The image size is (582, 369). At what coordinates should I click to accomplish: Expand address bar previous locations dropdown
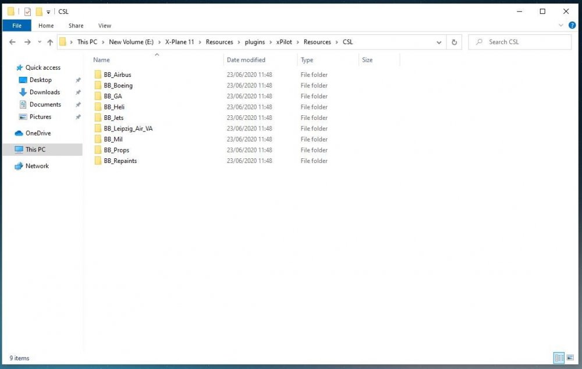(439, 42)
